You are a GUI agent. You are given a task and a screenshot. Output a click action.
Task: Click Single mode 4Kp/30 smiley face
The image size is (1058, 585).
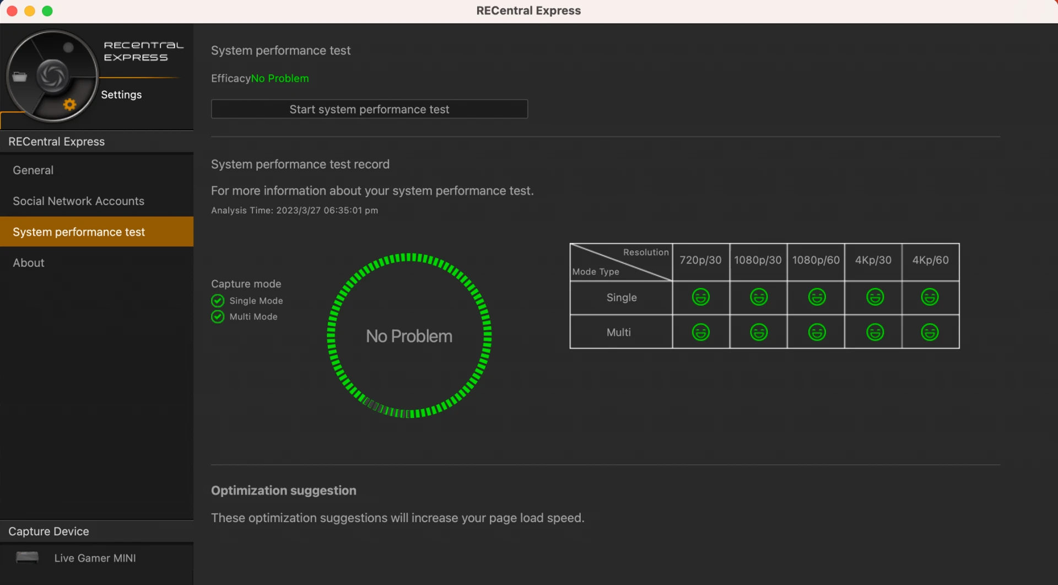pyautogui.click(x=875, y=297)
